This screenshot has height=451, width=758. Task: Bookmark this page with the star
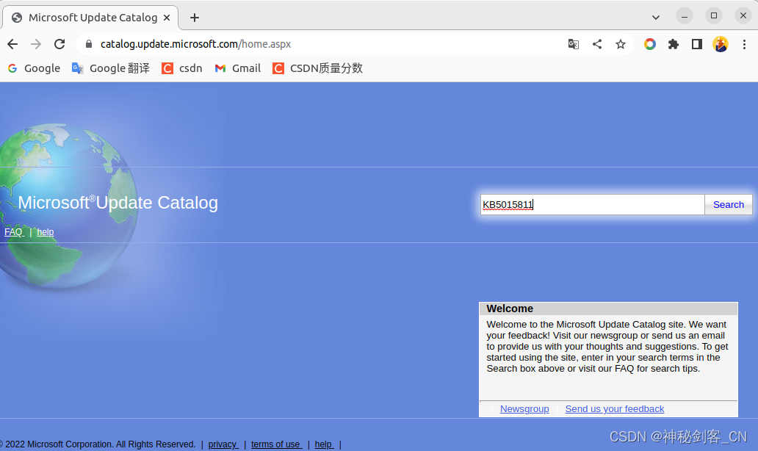pyautogui.click(x=621, y=44)
